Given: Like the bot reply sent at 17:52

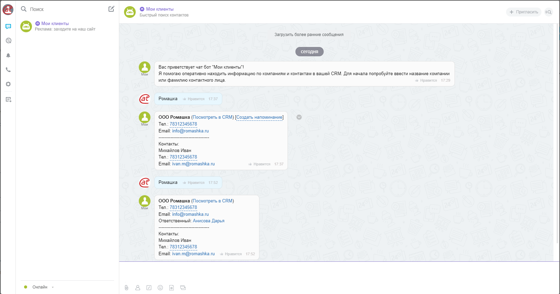Looking at the screenshot, I should (x=231, y=254).
